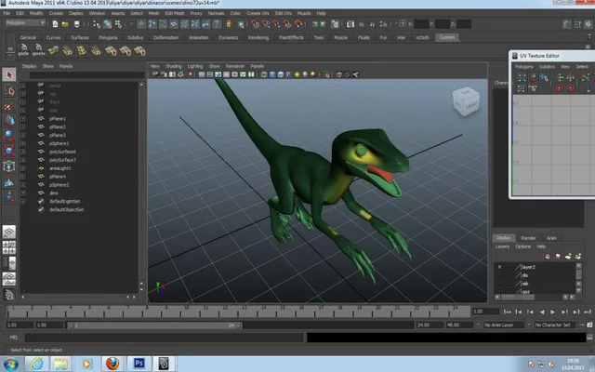
Task: Go to start of playback range
Action: (507, 312)
